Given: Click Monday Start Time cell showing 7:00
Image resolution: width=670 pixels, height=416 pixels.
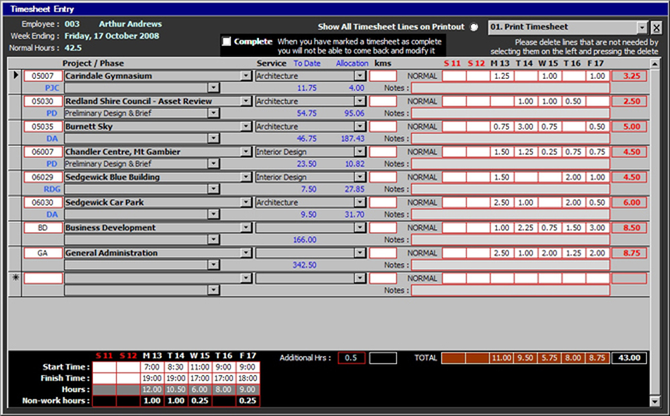Looking at the screenshot, I should point(152,367).
